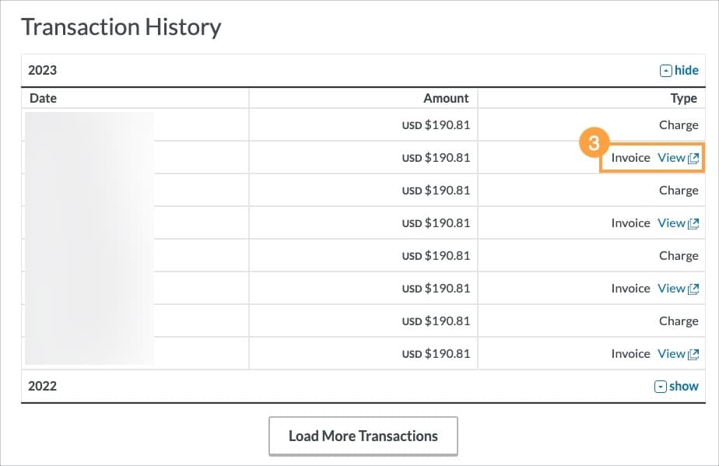The image size is (719, 466).
Task: Click external link icon on second Invoice row
Action: [x=695, y=222]
